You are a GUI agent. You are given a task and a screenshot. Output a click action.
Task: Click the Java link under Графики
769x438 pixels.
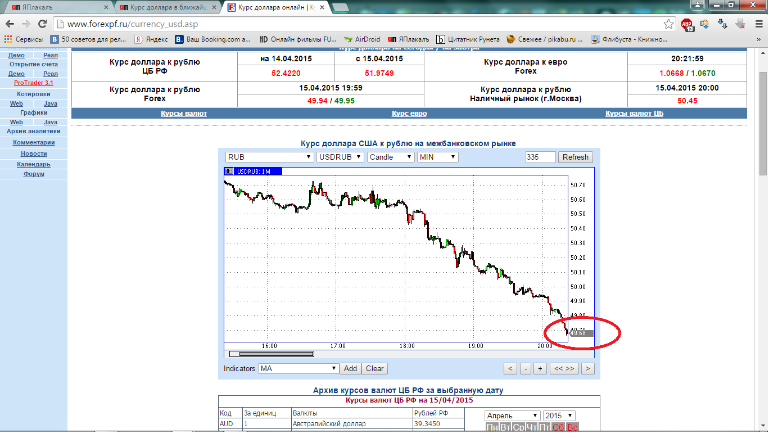click(51, 121)
